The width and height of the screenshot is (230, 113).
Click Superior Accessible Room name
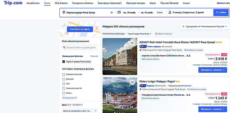point(164,55)
